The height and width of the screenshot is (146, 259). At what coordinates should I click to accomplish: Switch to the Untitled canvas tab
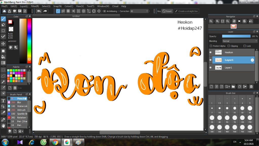click(x=76, y=16)
